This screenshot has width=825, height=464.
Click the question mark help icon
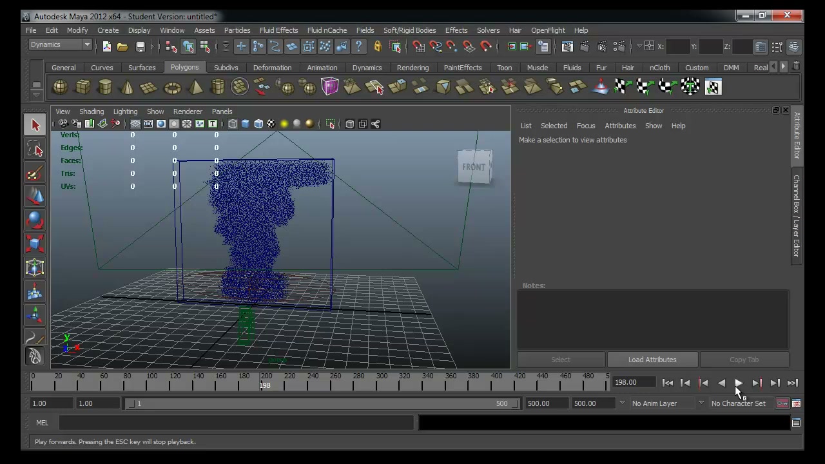point(358,46)
